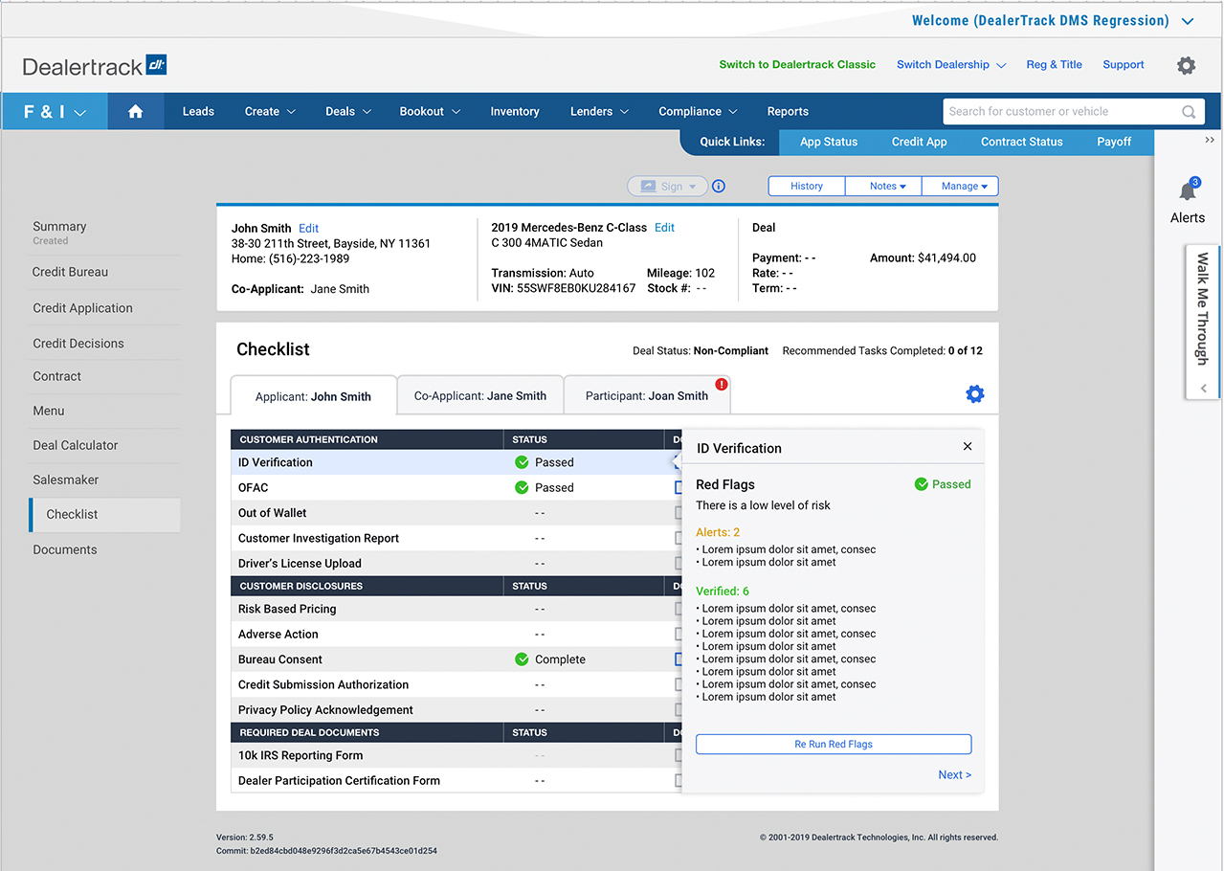Expand the Manage dropdown

(960, 187)
